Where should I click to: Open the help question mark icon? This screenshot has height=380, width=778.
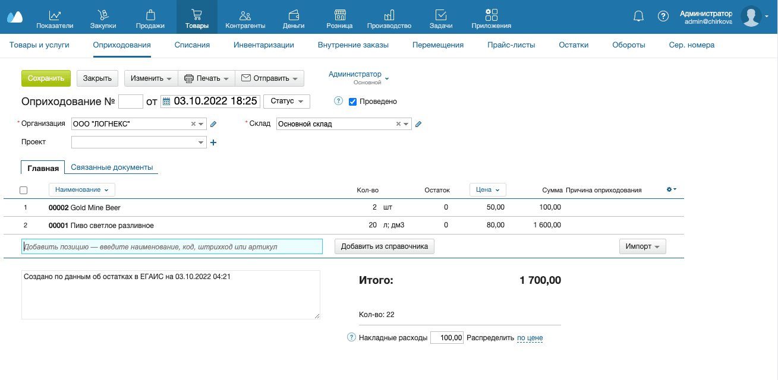[x=663, y=16]
